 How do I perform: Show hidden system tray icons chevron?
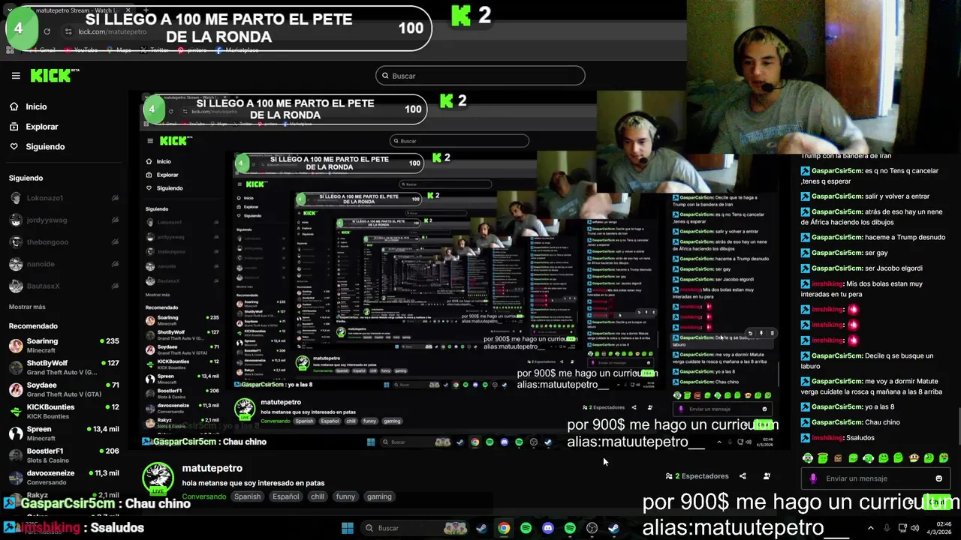870,528
